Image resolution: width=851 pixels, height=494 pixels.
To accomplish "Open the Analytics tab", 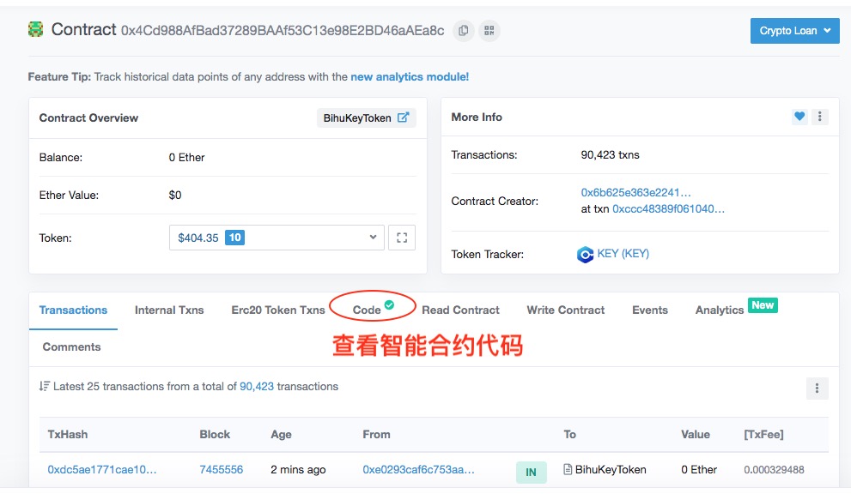I will 719,310.
